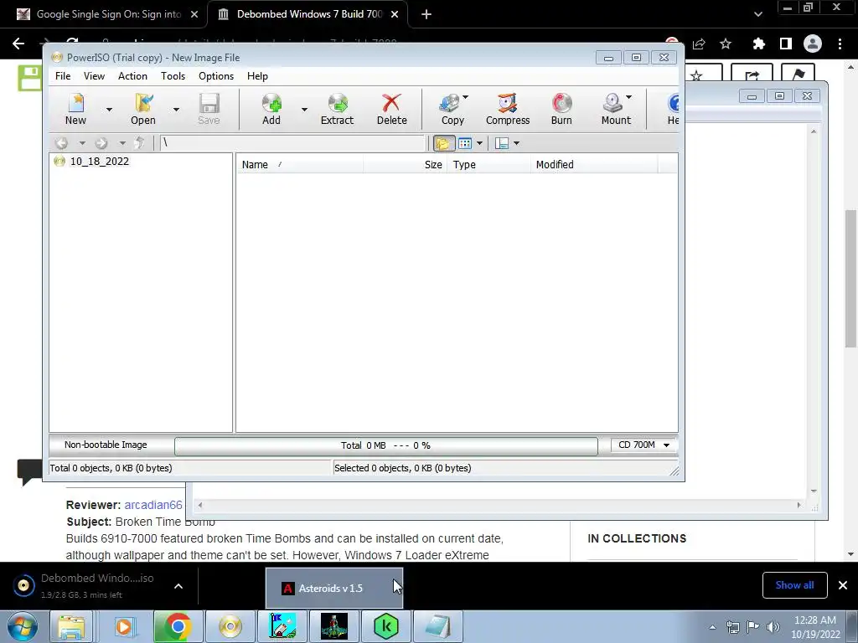
Task: Click the system tray volume icon
Action: 773,627
